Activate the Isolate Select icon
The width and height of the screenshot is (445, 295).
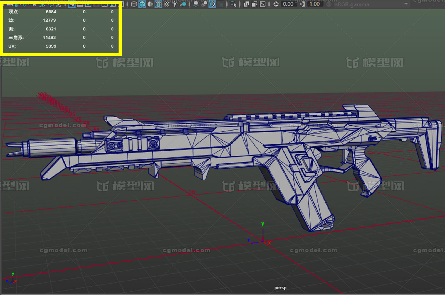click(x=233, y=4)
